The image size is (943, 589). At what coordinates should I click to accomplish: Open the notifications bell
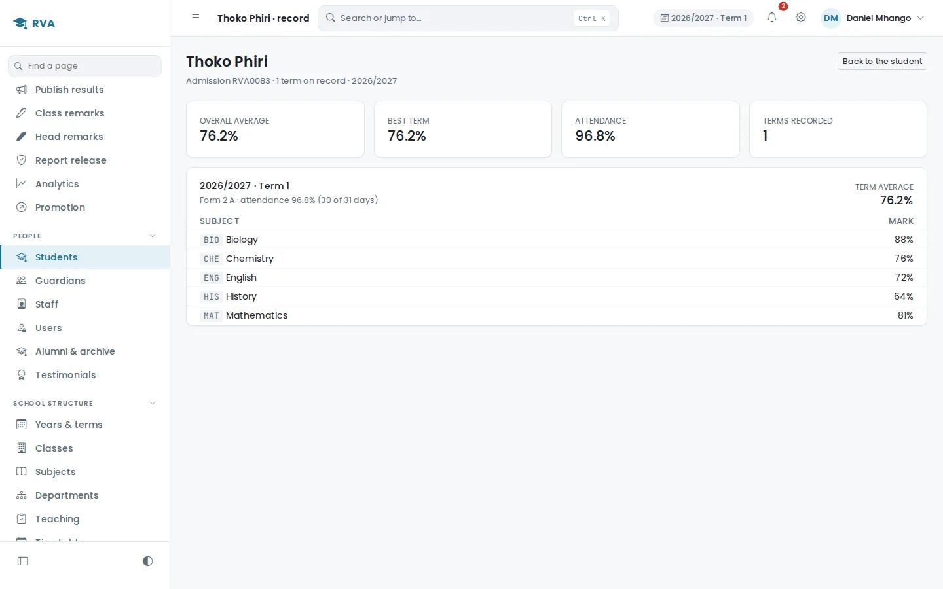(772, 18)
